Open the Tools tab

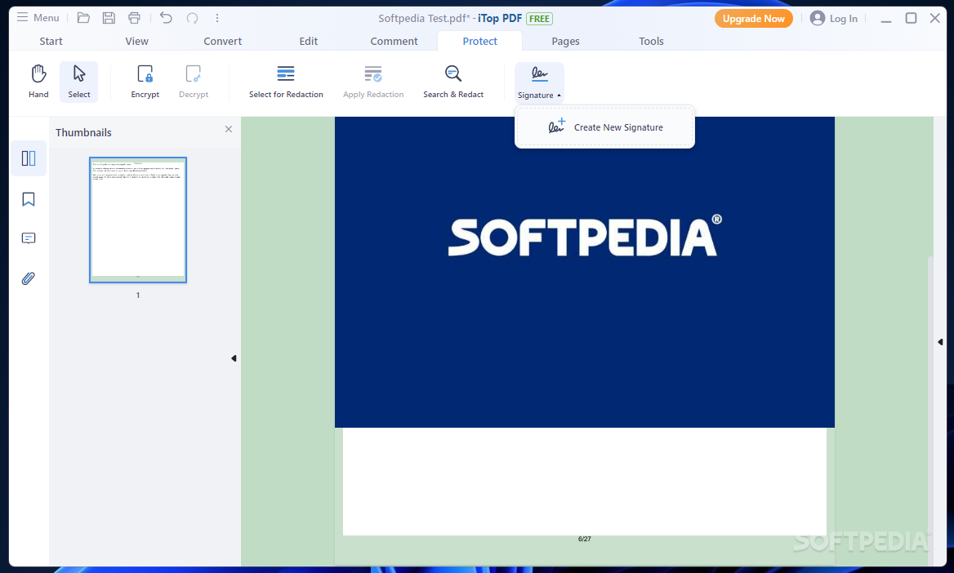point(651,41)
